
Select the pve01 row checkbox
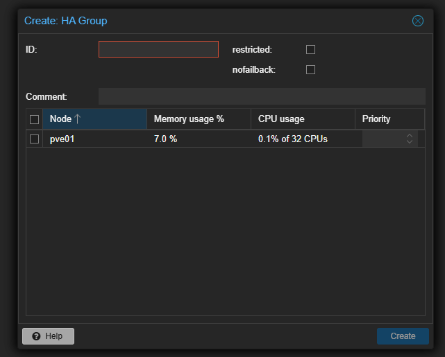[34, 139]
